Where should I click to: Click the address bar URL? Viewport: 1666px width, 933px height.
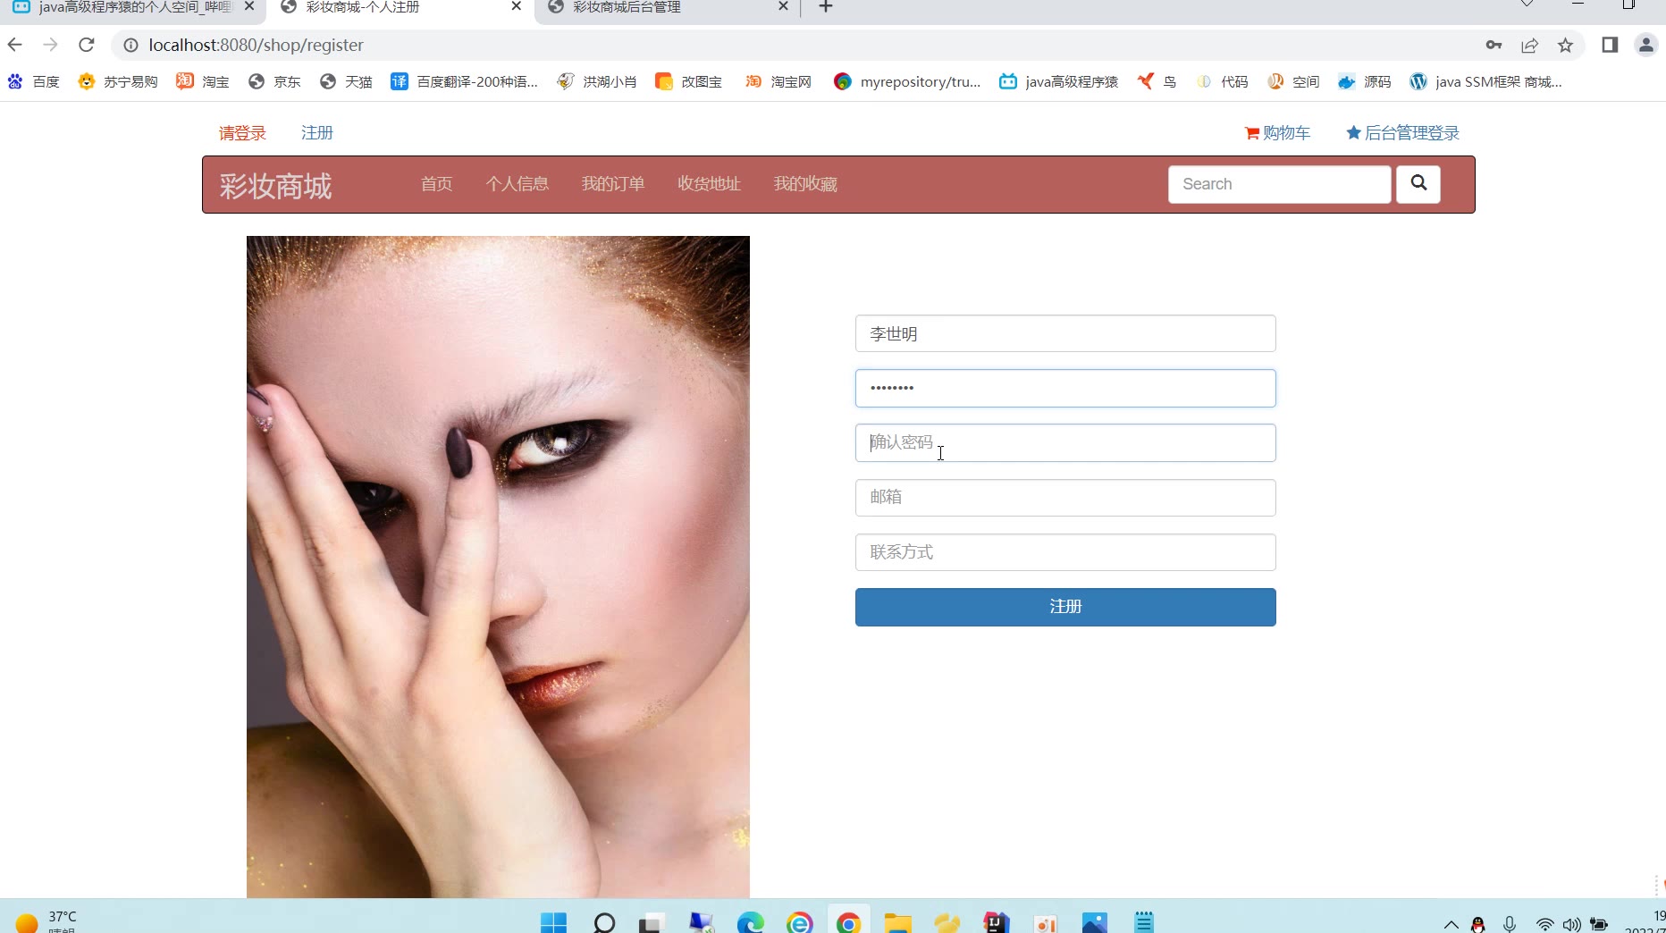[256, 45]
